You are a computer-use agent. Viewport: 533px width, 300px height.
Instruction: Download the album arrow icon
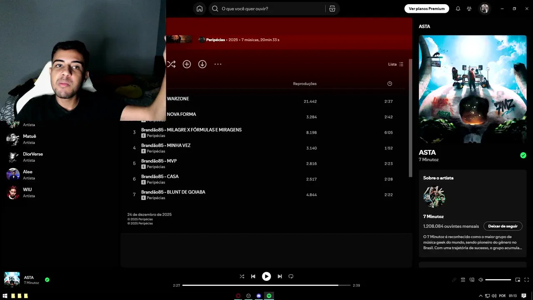click(x=202, y=64)
